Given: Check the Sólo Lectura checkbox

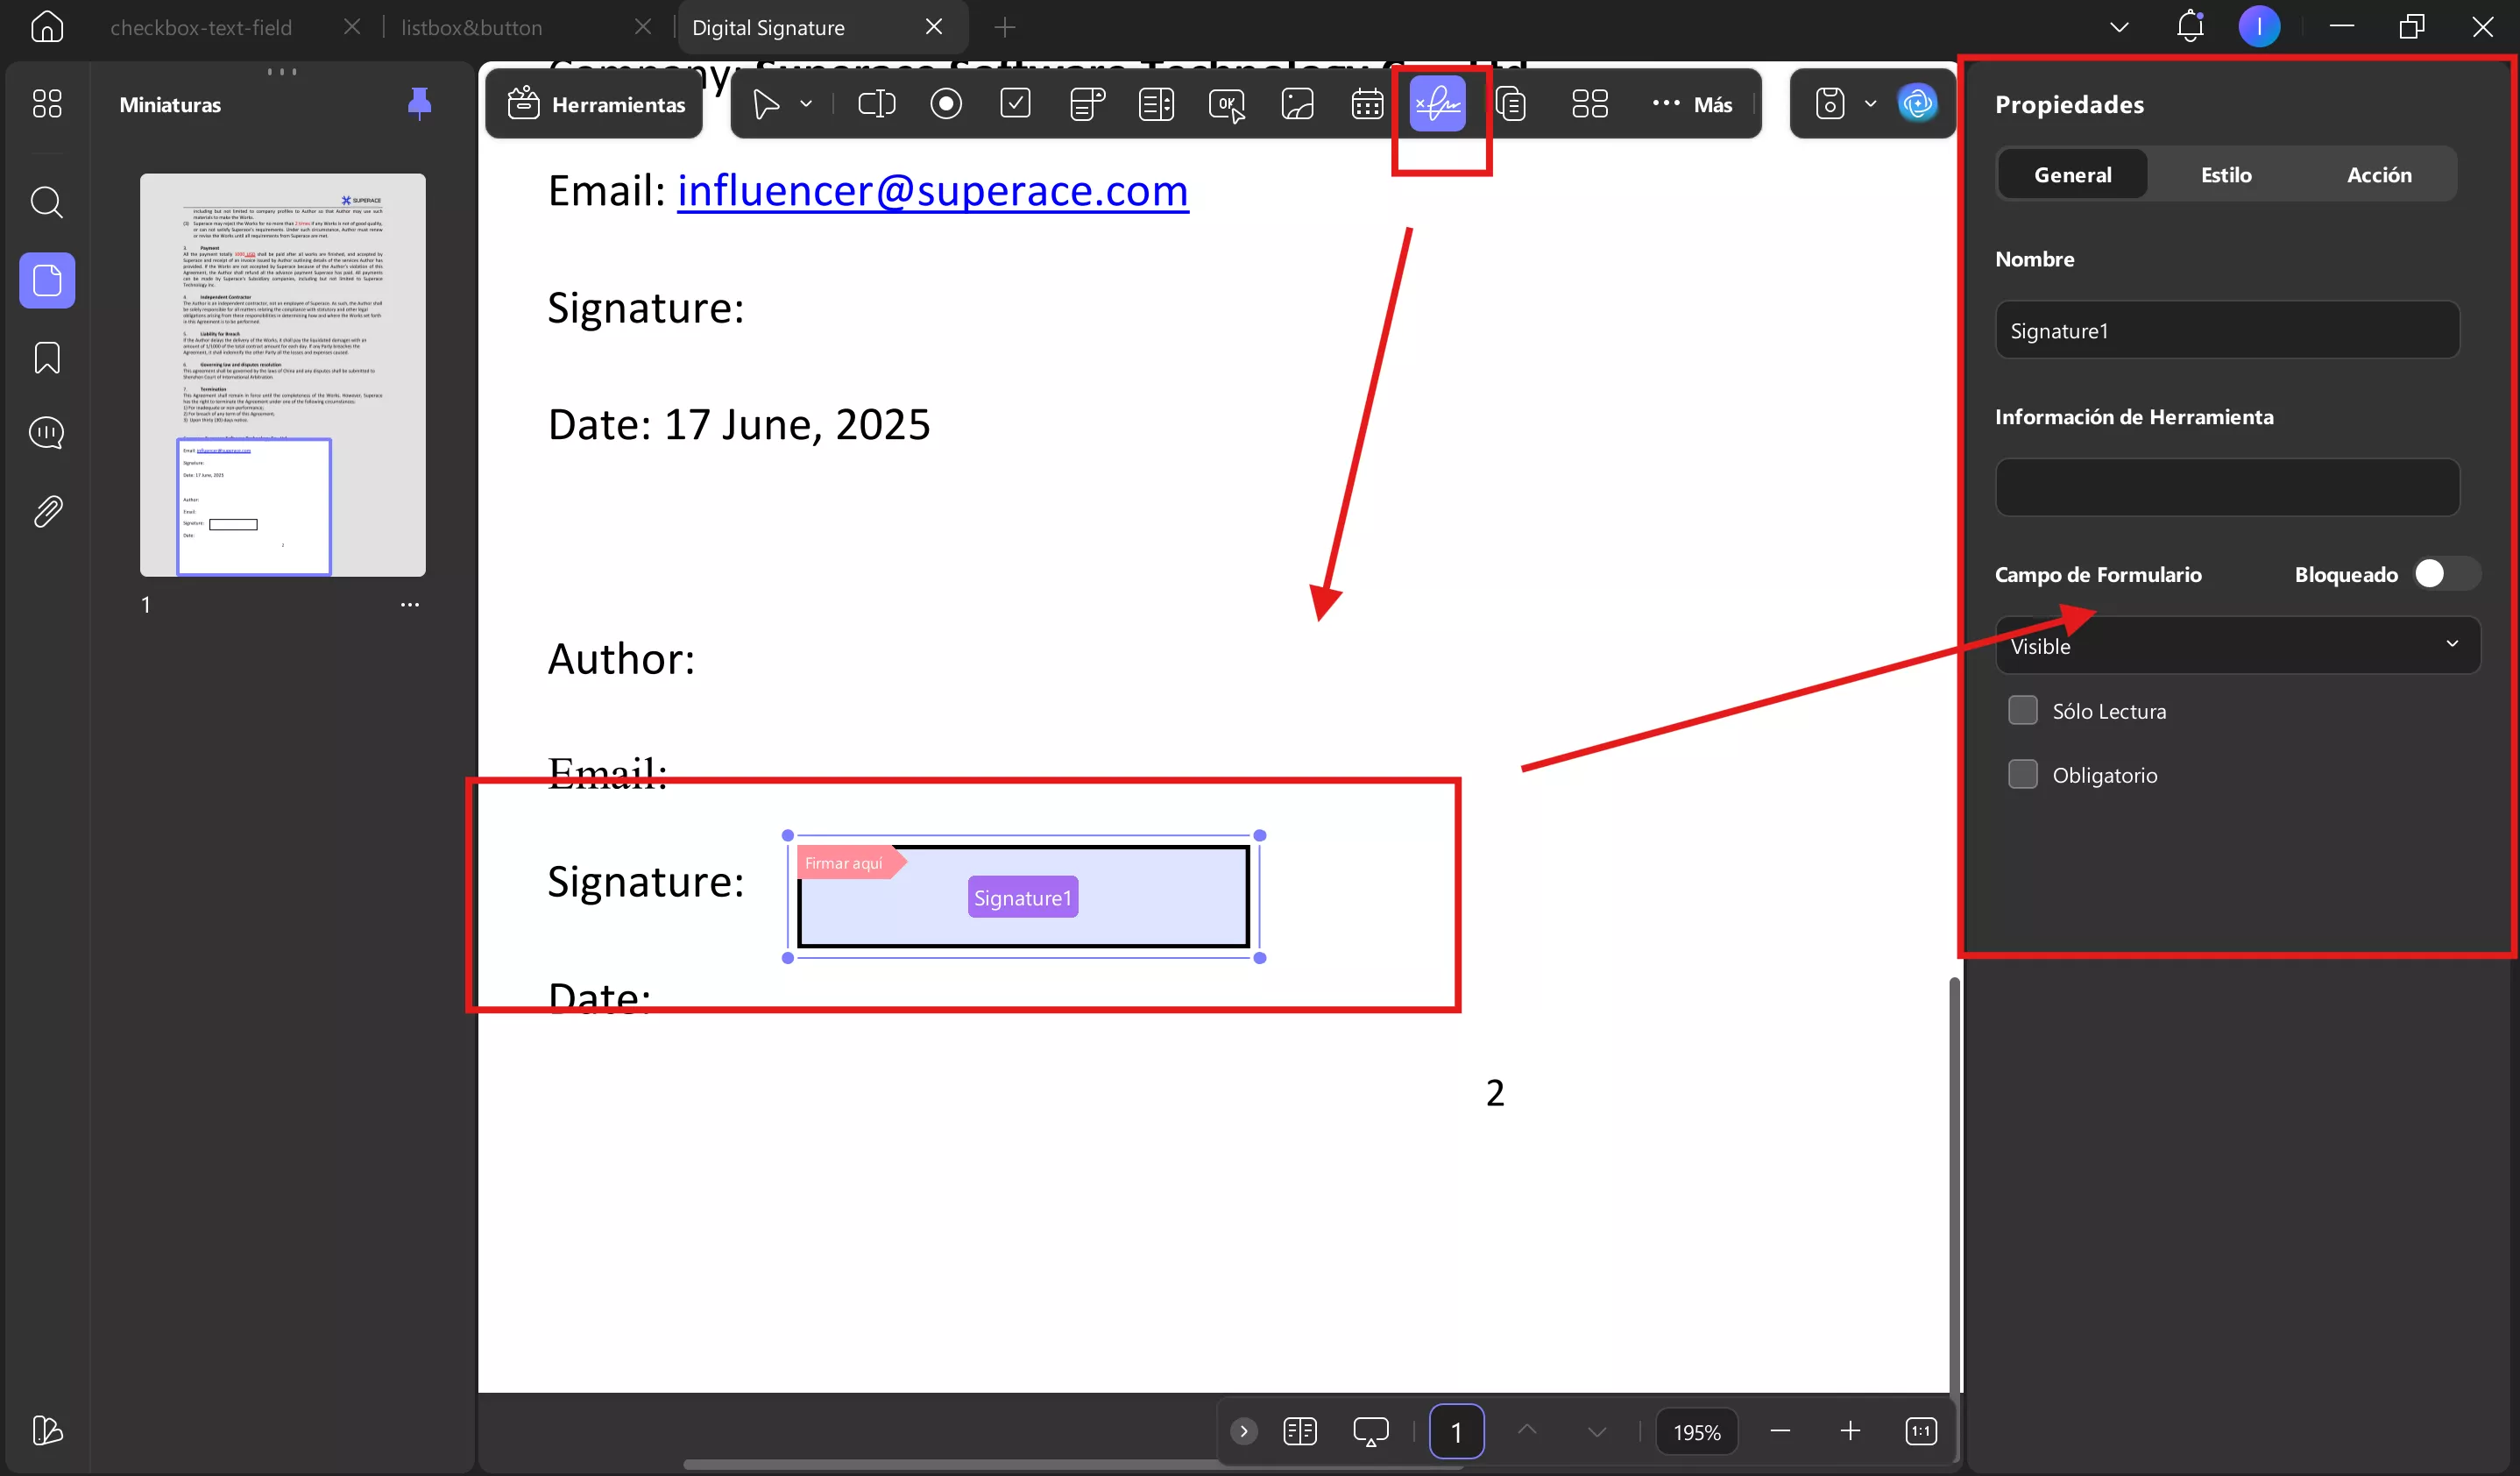Looking at the screenshot, I should 2022,711.
